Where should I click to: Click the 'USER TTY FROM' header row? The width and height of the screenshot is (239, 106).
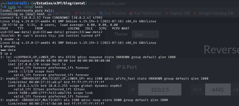pyautogui.click(x=65, y=28)
